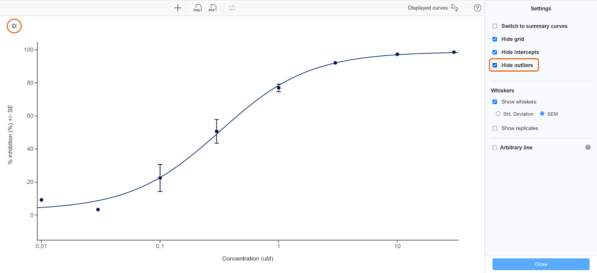
Task: Click the Concentration (uM) axis label
Action: (x=248, y=258)
